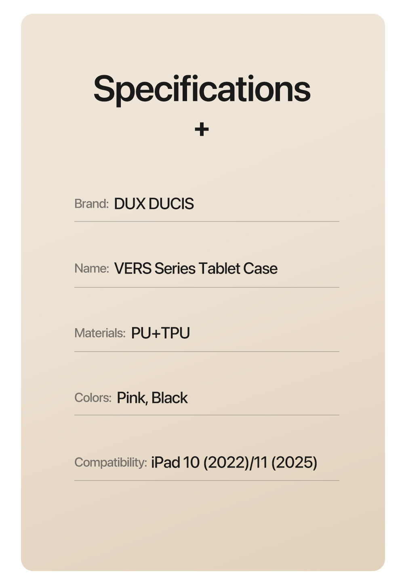Viewport: 404px width, 586px height.
Task: Click the word Black in colors
Action: point(170,398)
